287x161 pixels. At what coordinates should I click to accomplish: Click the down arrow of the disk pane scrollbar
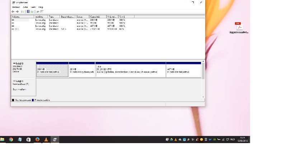(x=203, y=97)
